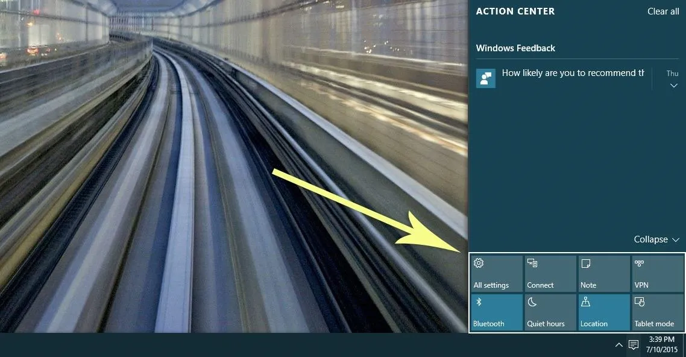Click the Connect quick action tile
686x357 pixels.
coord(550,273)
